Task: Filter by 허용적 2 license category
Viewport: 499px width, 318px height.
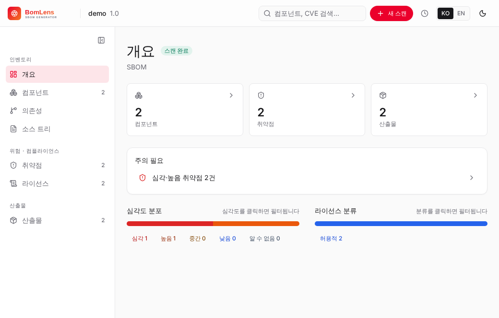Action: pyautogui.click(x=331, y=238)
